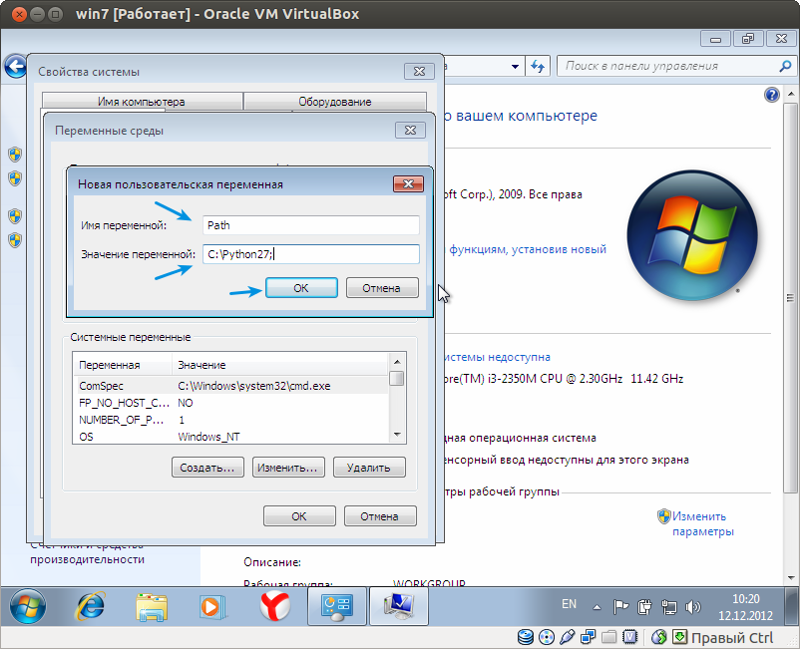Click the VirtualBox mouse integration status icon
The width and height of the screenshot is (800, 649).
[659, 637]
